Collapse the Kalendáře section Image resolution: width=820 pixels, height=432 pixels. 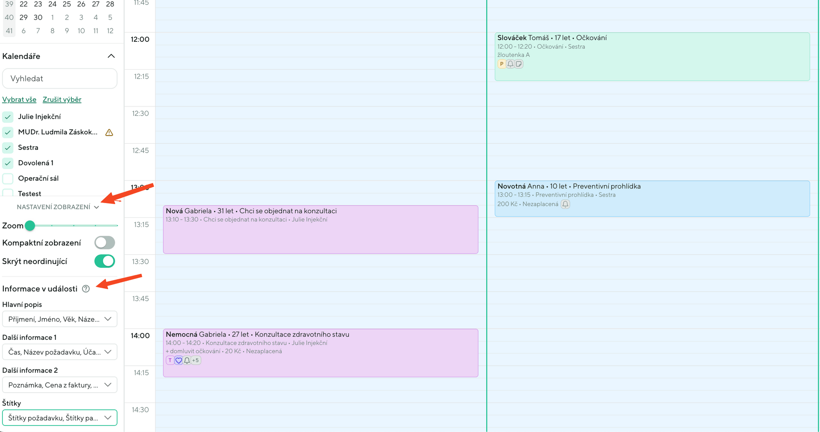coord(111,56)
